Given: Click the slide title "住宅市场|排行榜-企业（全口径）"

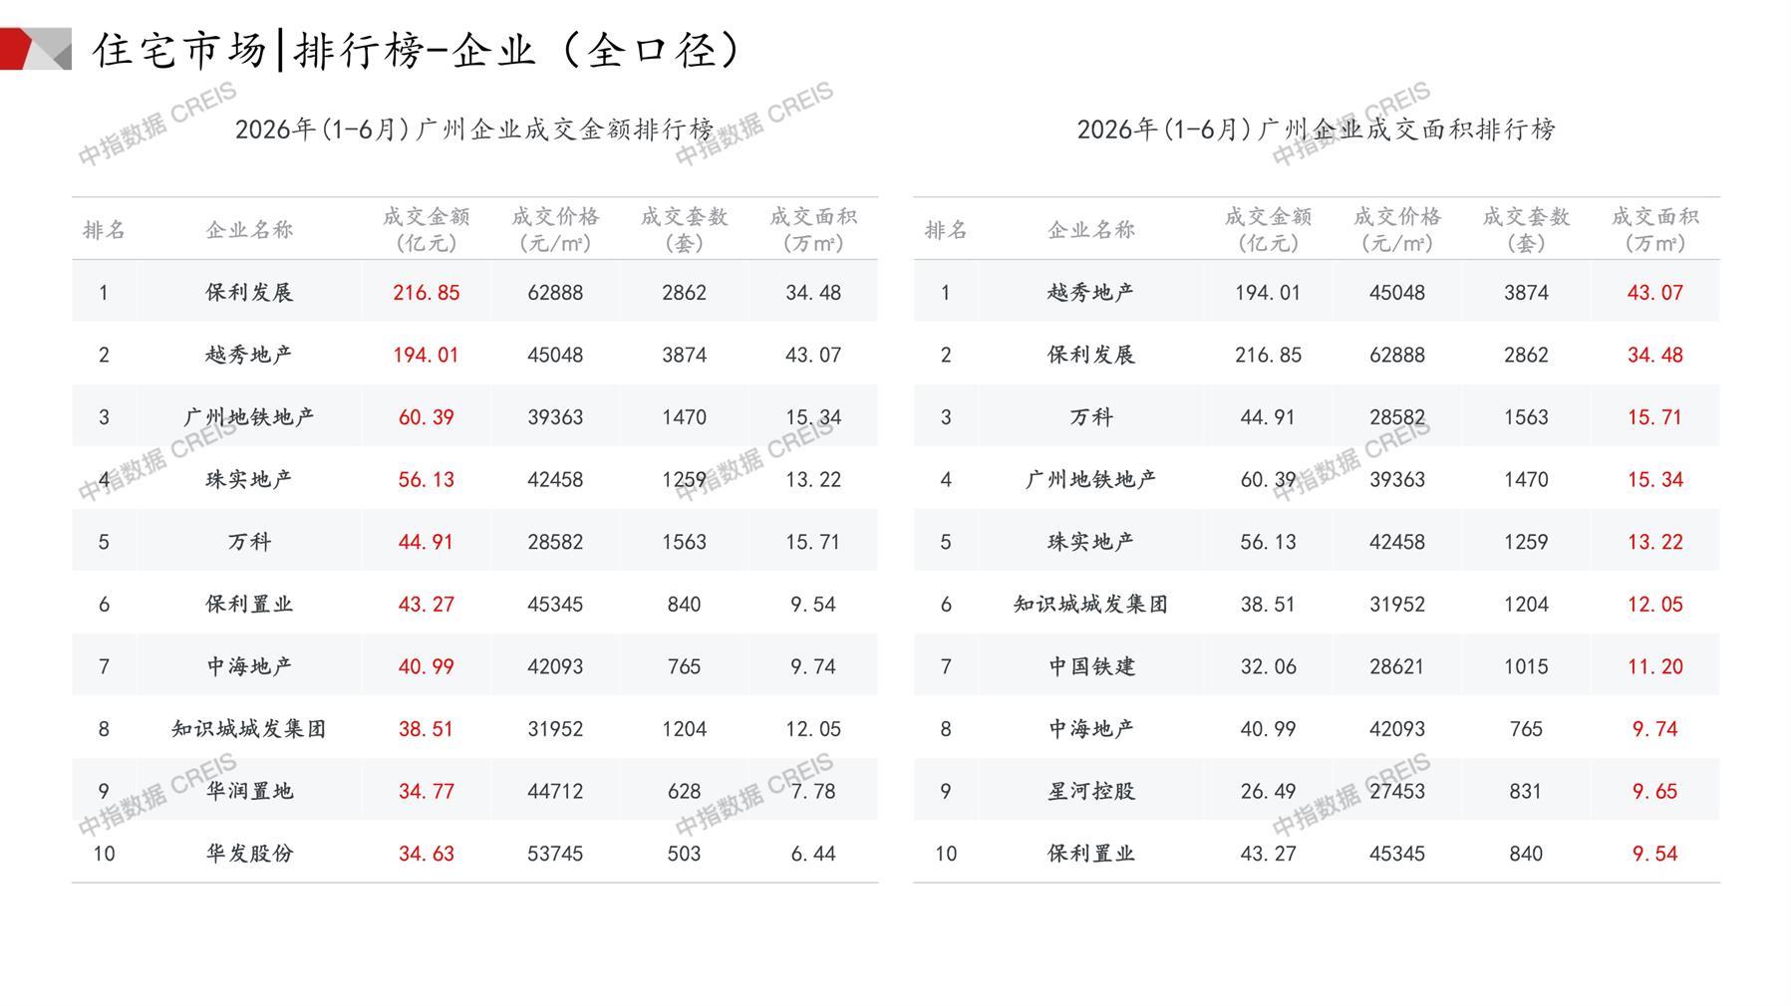Looking at the screenshot, I should [418, 50].
